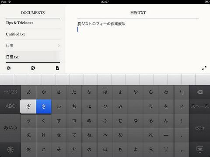This screenshot has height=157, width=210.
Task: Tap the 改行 return key
Action: [199, 128]
